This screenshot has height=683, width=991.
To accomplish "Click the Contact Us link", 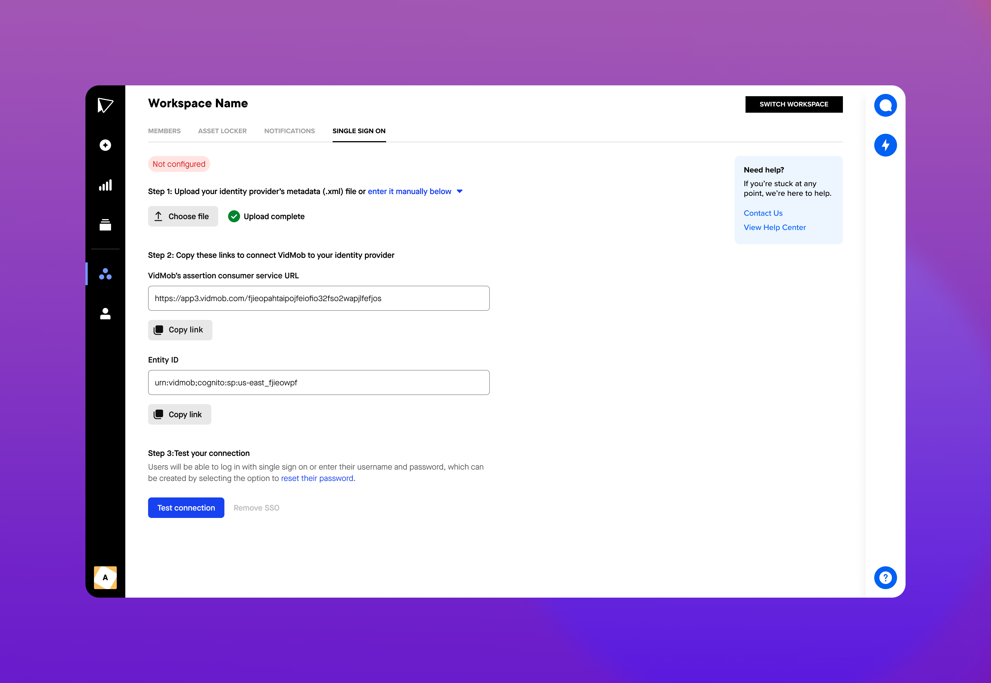I will (763, 212).
